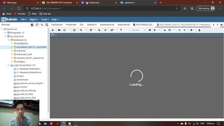Collapse the Databases (6) node
Screen dimensions: 224x126
8,40
